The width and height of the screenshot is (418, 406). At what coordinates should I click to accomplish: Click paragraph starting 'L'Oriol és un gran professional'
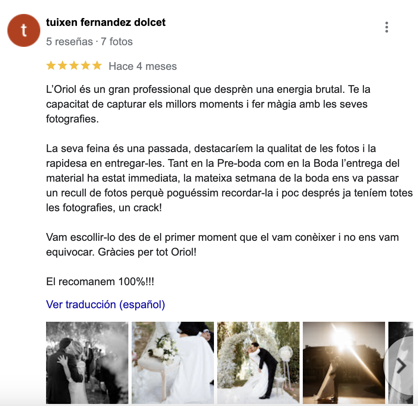click(208, 104)
